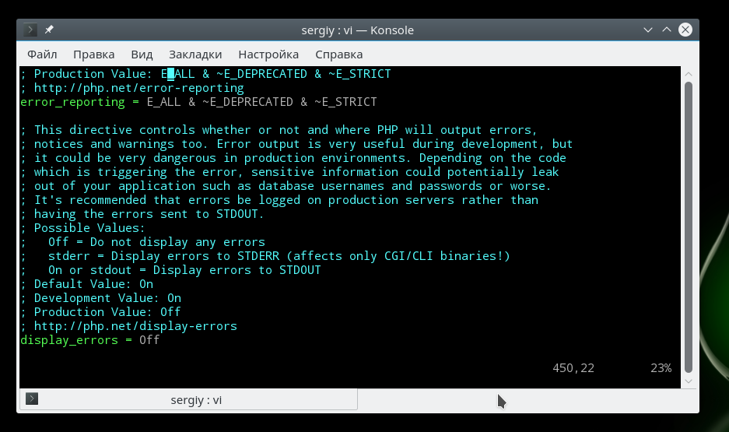Screen dimensions: 729x432
Task: Click the terminal icon in the title bar
Action: click(30, 30)
